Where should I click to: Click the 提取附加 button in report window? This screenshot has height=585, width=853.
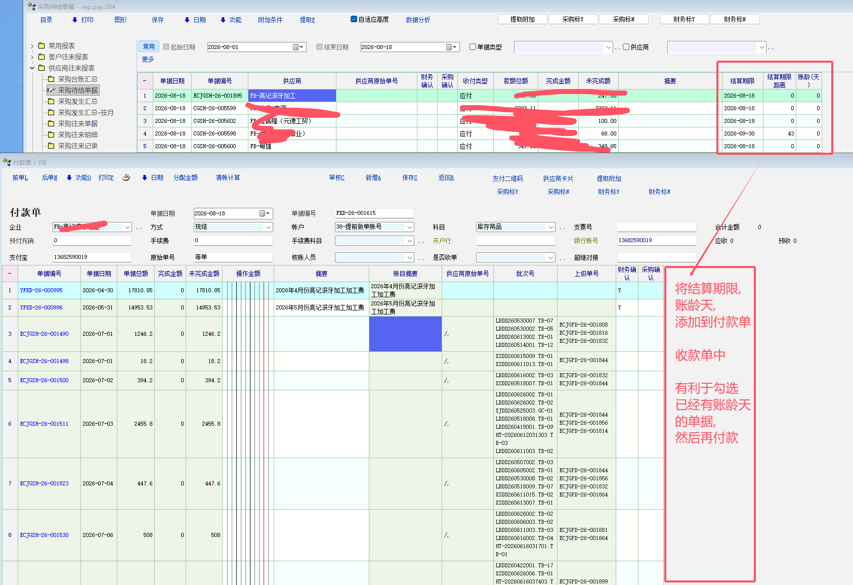[x=523, y=19]
